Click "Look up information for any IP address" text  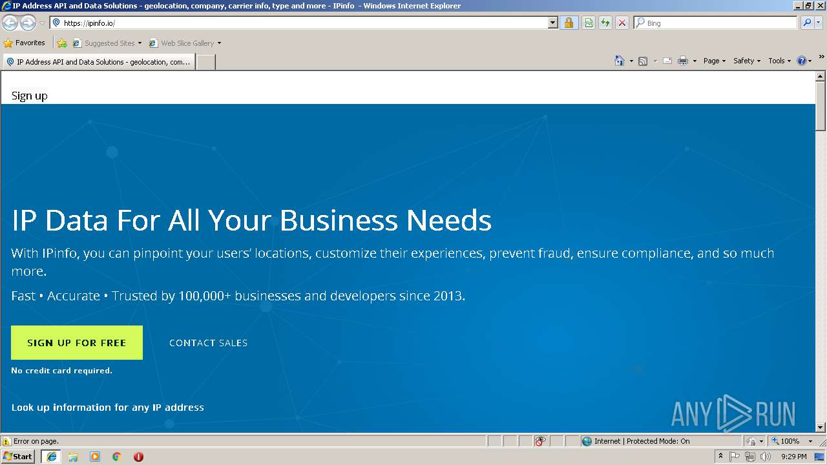108,408
